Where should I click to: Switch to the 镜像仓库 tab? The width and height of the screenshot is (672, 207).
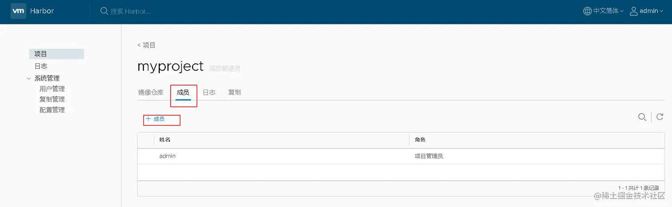[x=151, y=92]
